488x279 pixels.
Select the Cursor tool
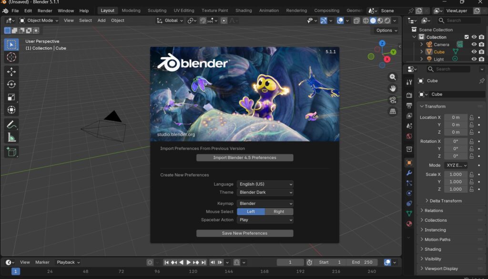(x=11, y=57)
